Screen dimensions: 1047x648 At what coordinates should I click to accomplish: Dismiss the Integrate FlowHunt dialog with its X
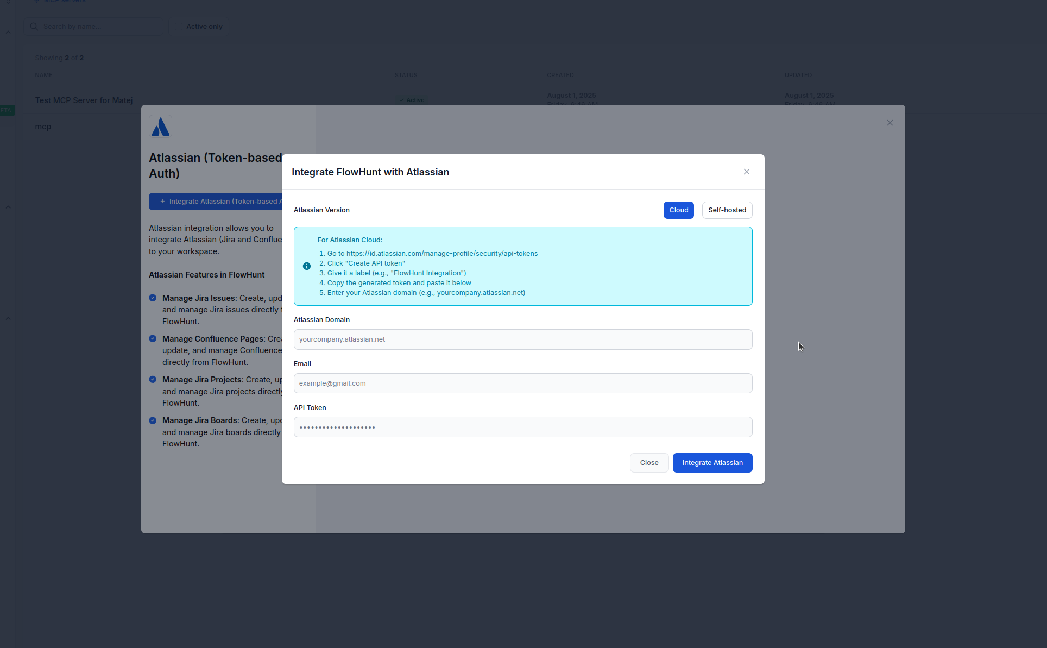[746, 171]
